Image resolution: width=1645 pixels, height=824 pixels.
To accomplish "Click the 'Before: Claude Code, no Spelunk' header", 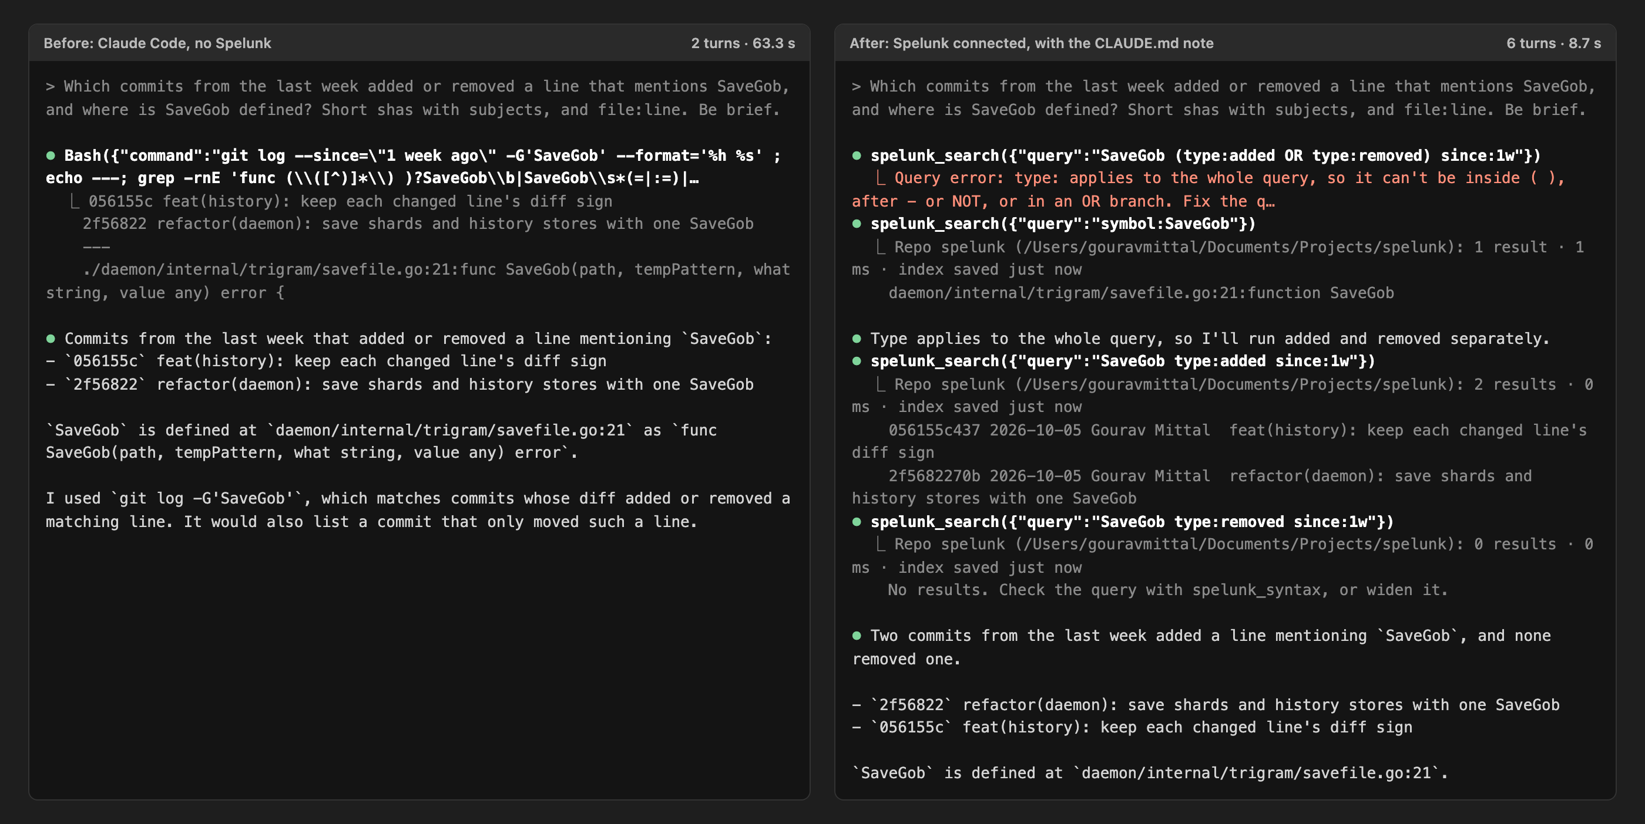I will 157,43.
